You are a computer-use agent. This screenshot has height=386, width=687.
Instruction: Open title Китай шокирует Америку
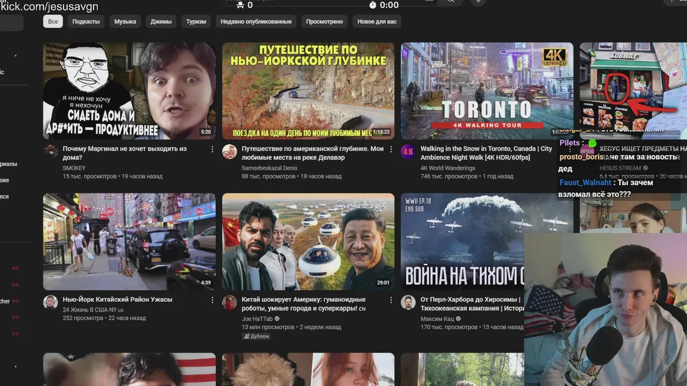pyautogui.click(x=304, y=304)
